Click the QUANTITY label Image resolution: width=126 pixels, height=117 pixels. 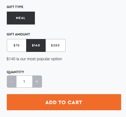click(15, 72)
